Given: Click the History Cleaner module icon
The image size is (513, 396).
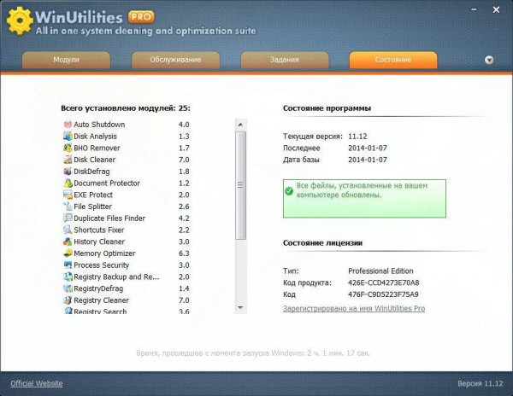Looking at the screenshot, I should coord(68,242).
